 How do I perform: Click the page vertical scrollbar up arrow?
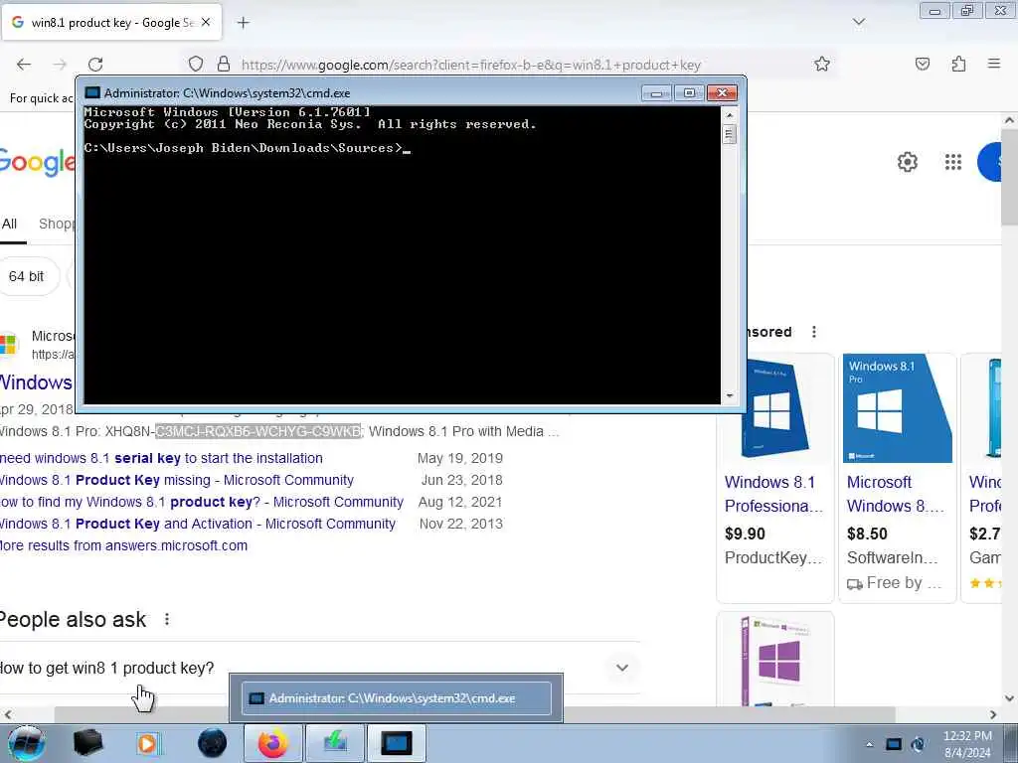[x=1009, y=120]
